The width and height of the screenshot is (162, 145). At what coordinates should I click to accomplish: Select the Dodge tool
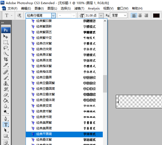tap(6, 112)
